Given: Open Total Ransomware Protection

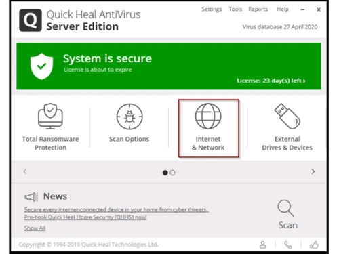Looking at the screenshot, I should point(50,127).
